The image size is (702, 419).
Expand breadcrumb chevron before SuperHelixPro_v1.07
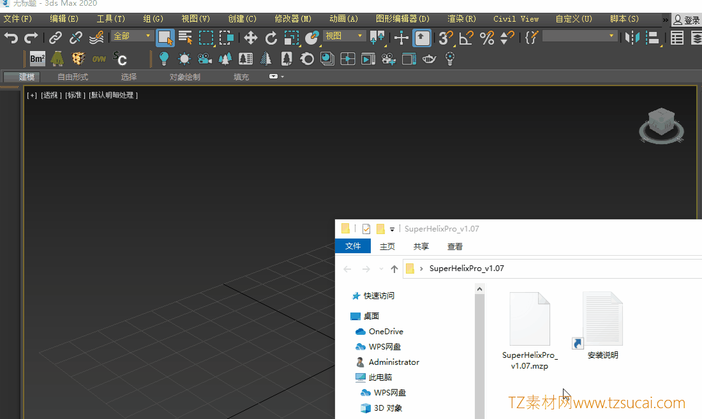[x=421, y=268]
